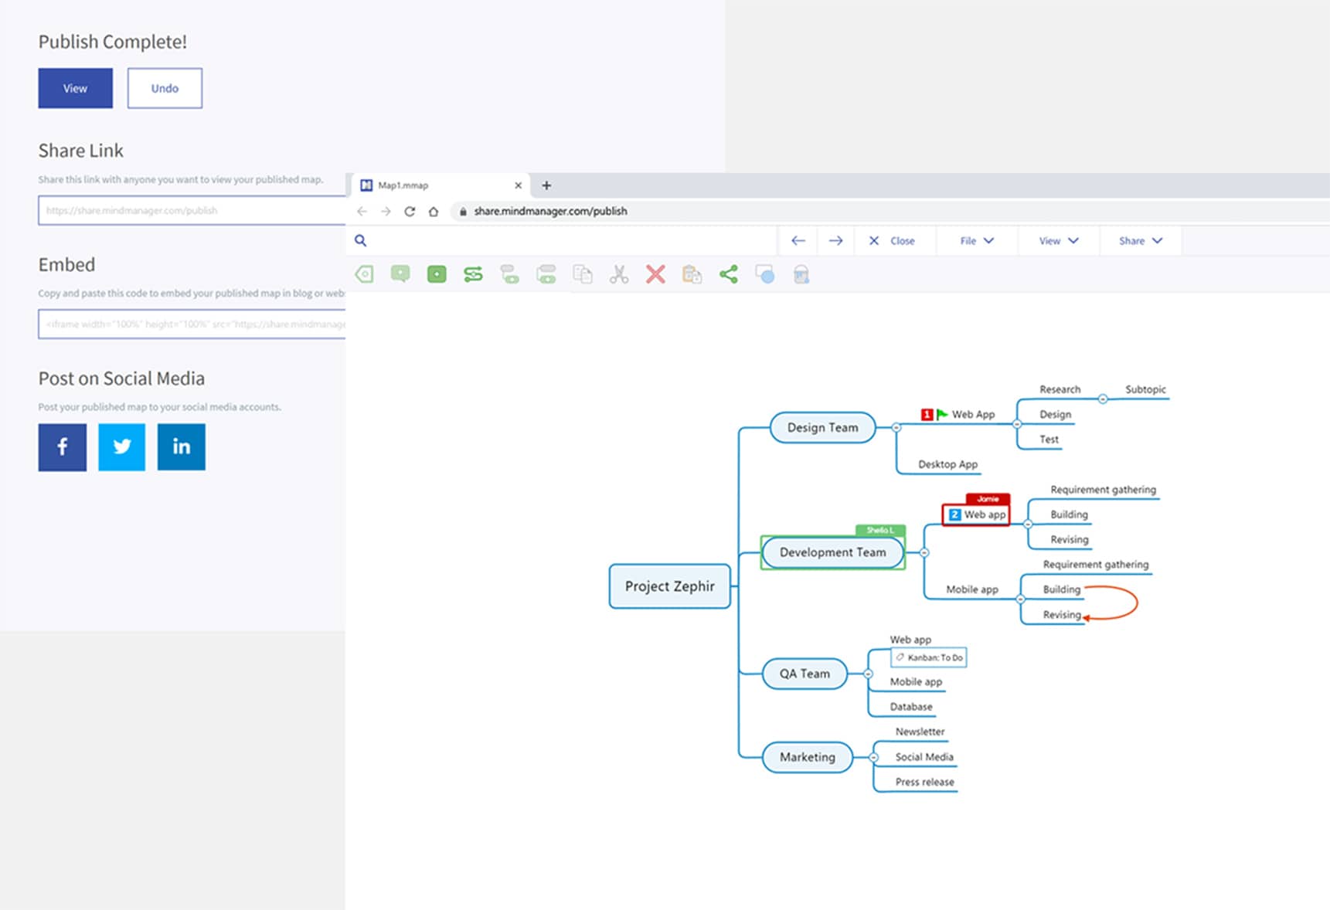Close the Map1.mmap browser tab
This screenshot has height=910, width=1330.
[519, 185]
